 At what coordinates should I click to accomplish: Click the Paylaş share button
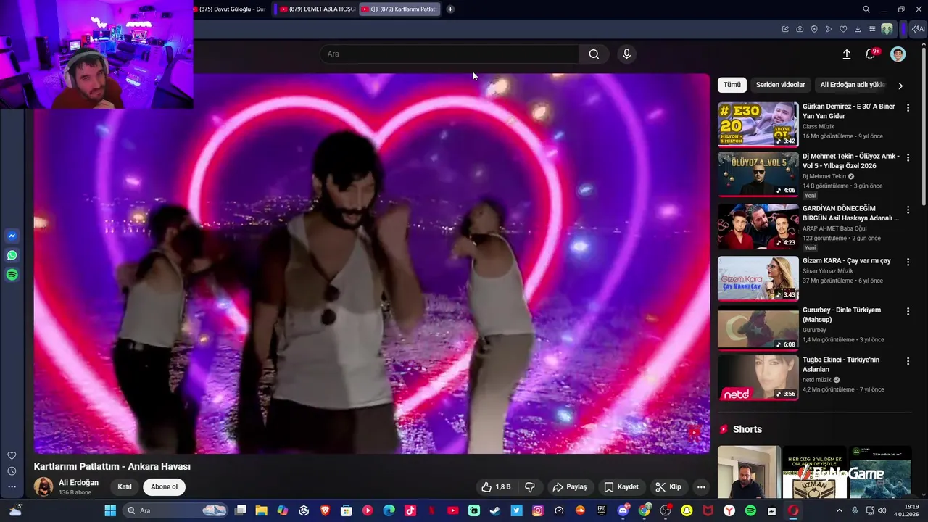(x=569, y=487)
